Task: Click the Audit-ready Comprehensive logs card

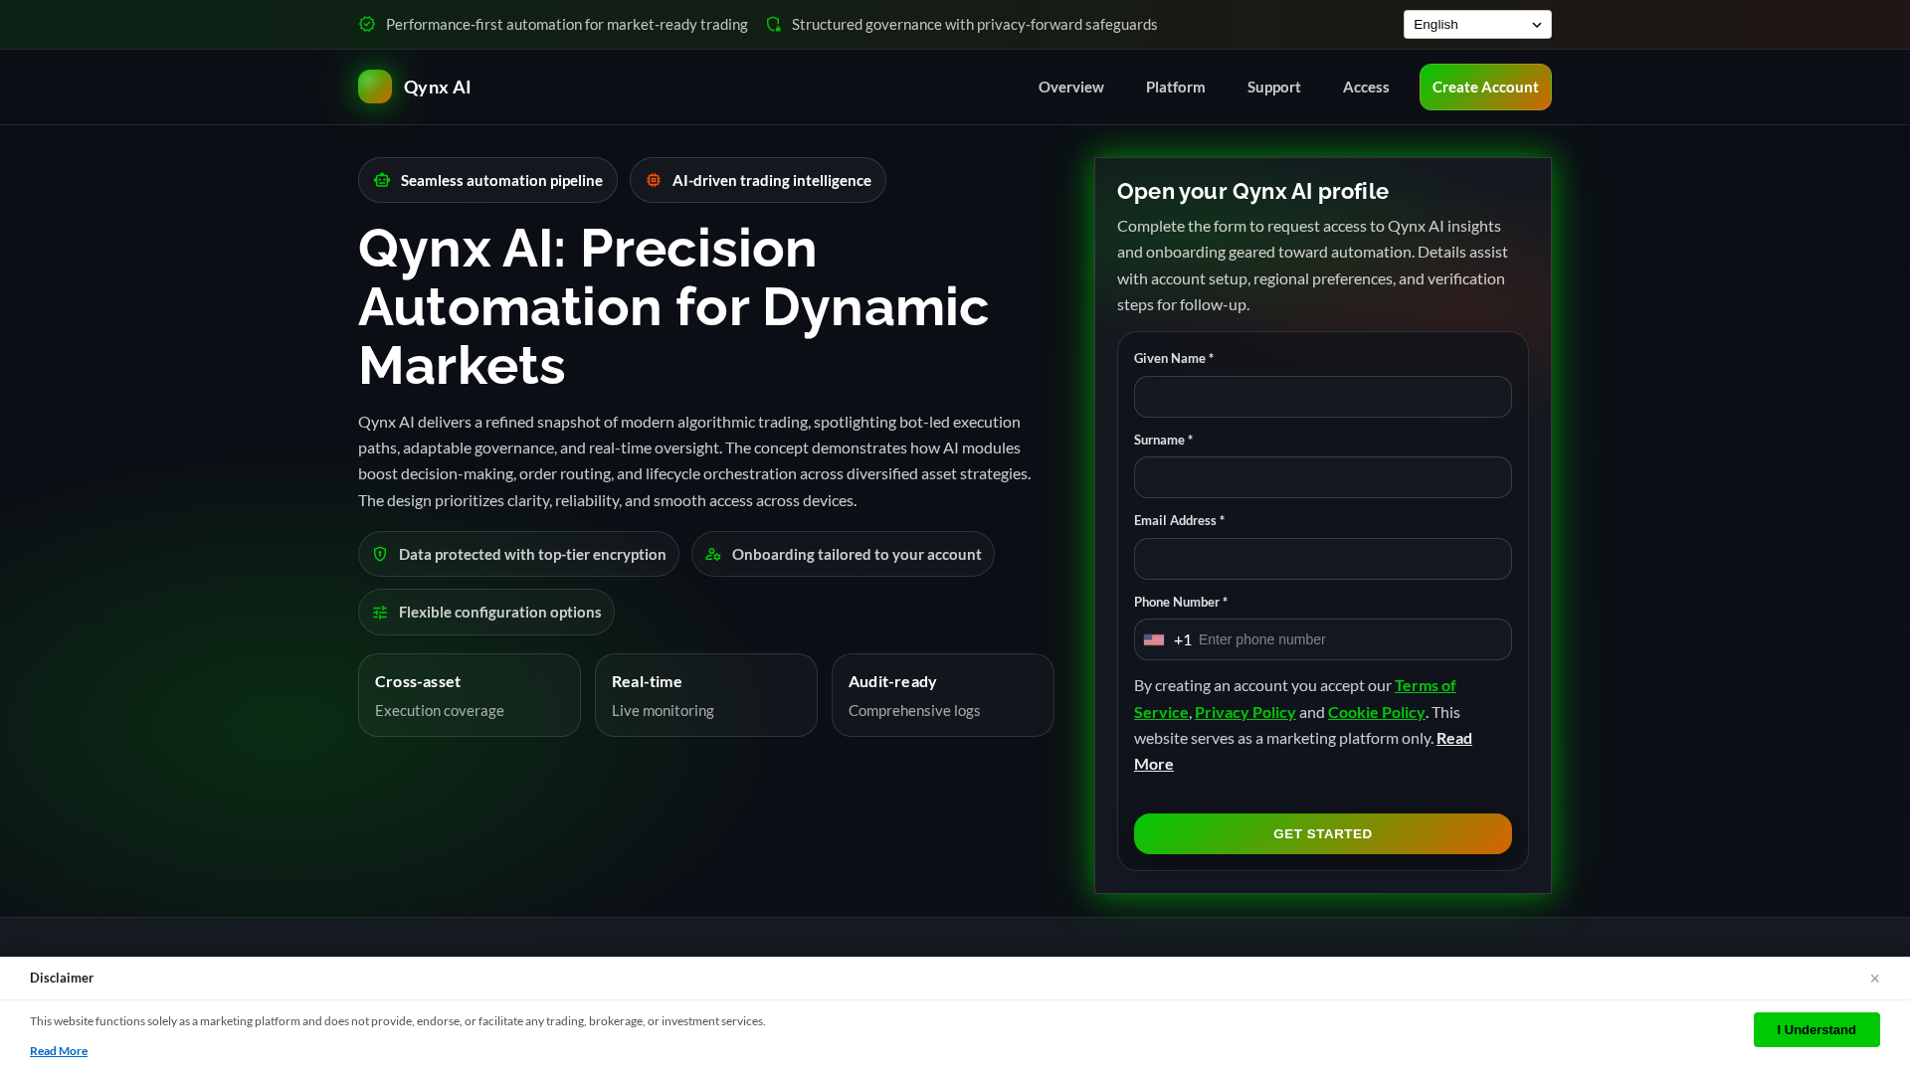Action: click(943, 695)
